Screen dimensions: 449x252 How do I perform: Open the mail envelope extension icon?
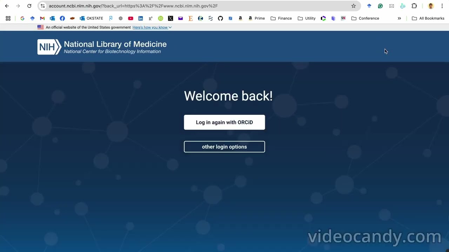(x=391, y=6)
